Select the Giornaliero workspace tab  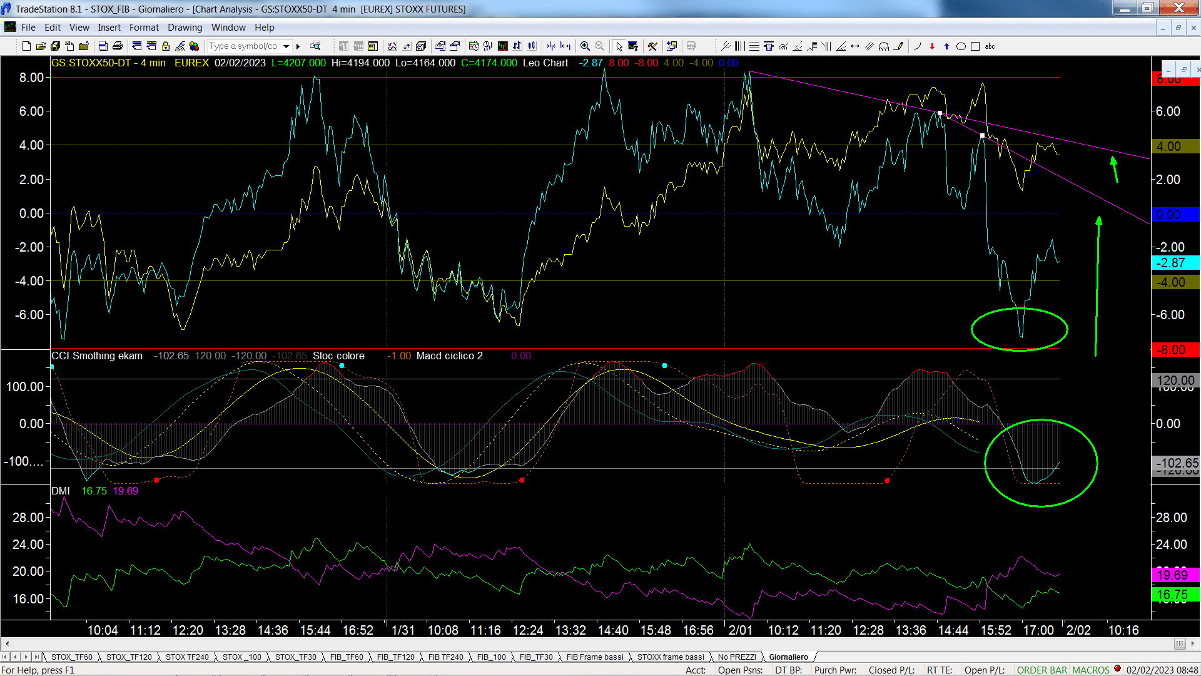[x=788, y=657]
